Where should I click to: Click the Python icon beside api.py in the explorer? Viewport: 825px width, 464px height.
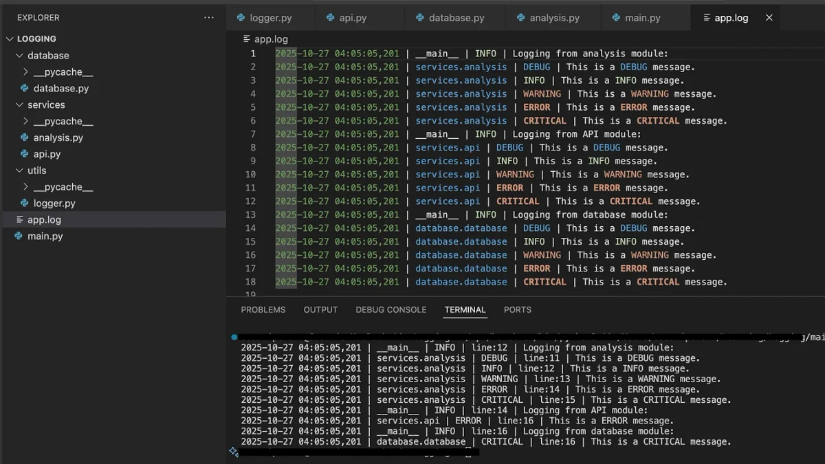[x=25, y=154]
